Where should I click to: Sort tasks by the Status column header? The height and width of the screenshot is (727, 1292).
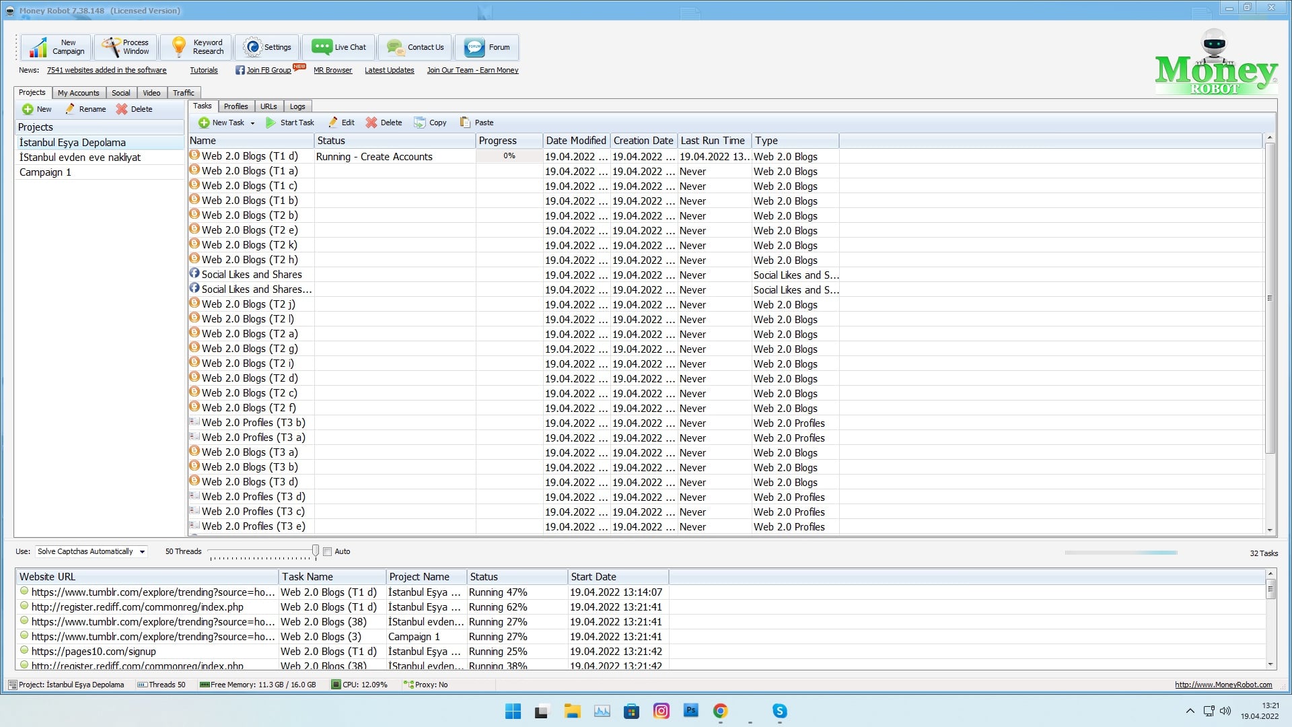(x=395, y=141)
